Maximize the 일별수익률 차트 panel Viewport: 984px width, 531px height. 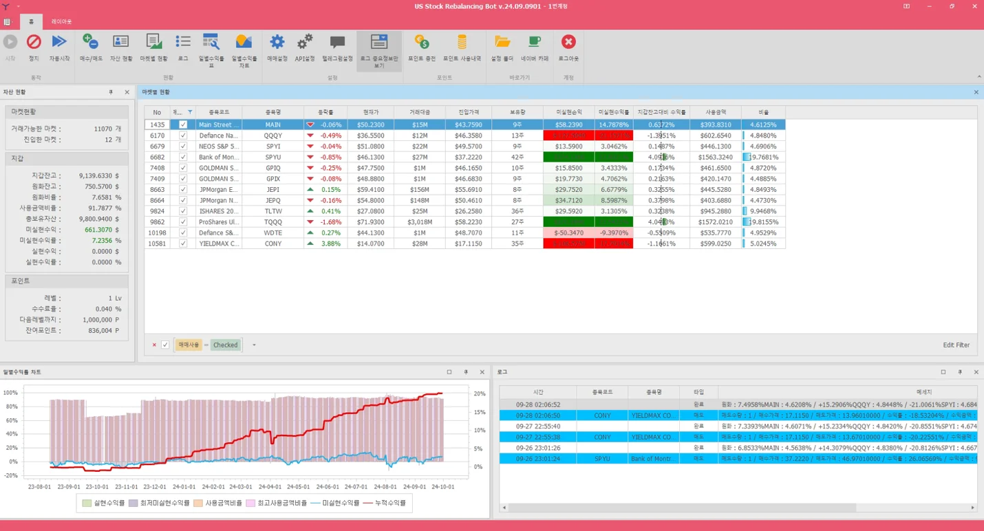point(449,372)
